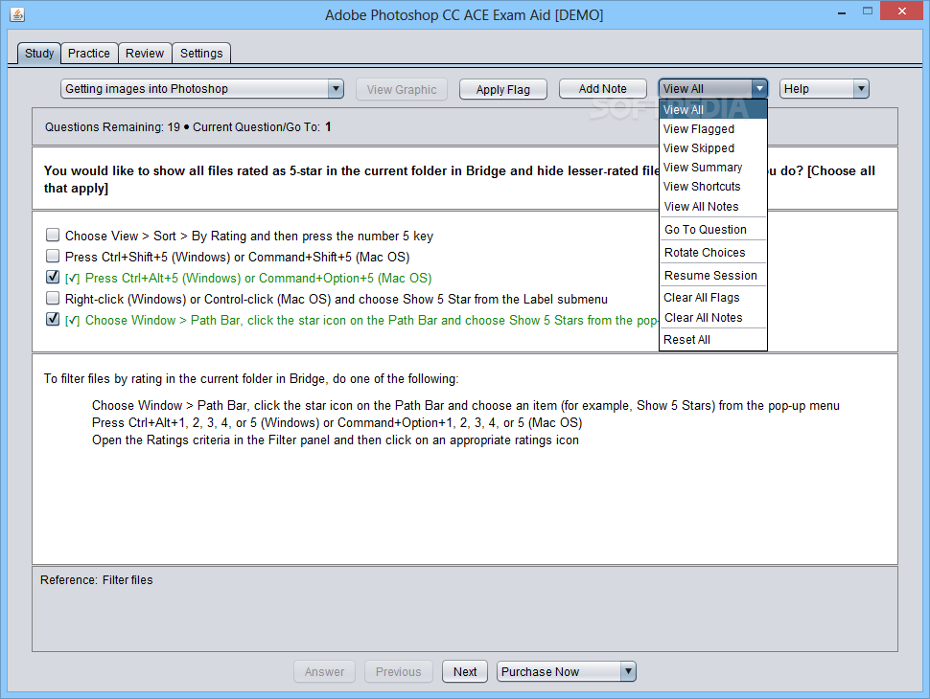This screenshot has width=930, height=699.
Task: Open the Help dropdown
Action: (x=824, y=89)
